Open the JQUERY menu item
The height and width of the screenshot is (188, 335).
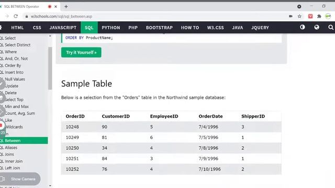point(260,28)
